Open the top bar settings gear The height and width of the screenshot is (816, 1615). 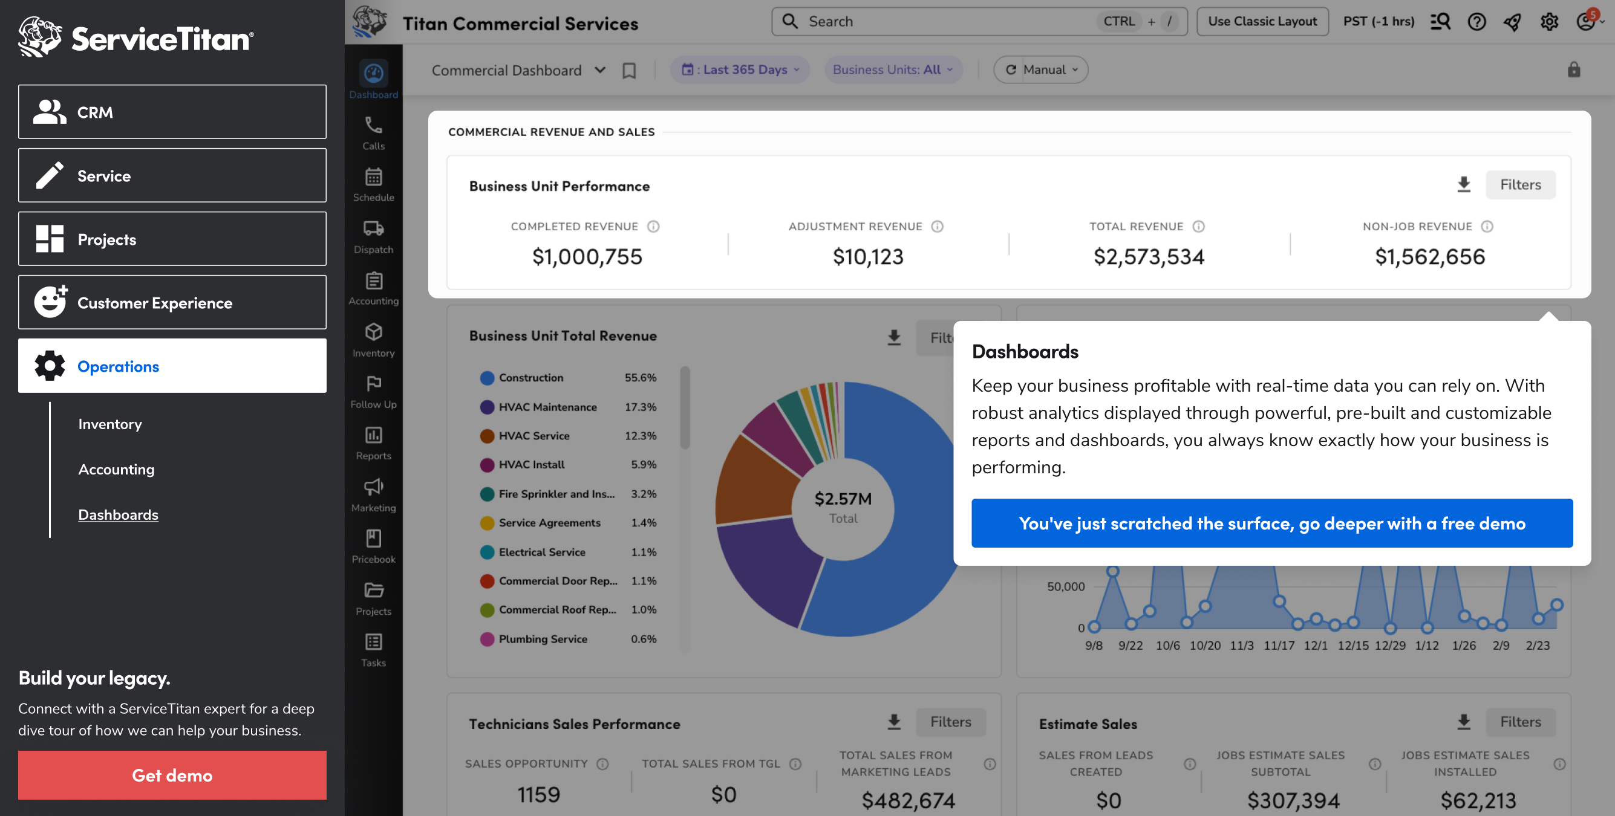click(1548, 22)
